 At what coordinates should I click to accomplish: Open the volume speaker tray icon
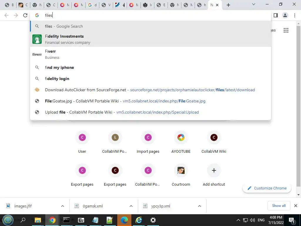pos(252,220)
